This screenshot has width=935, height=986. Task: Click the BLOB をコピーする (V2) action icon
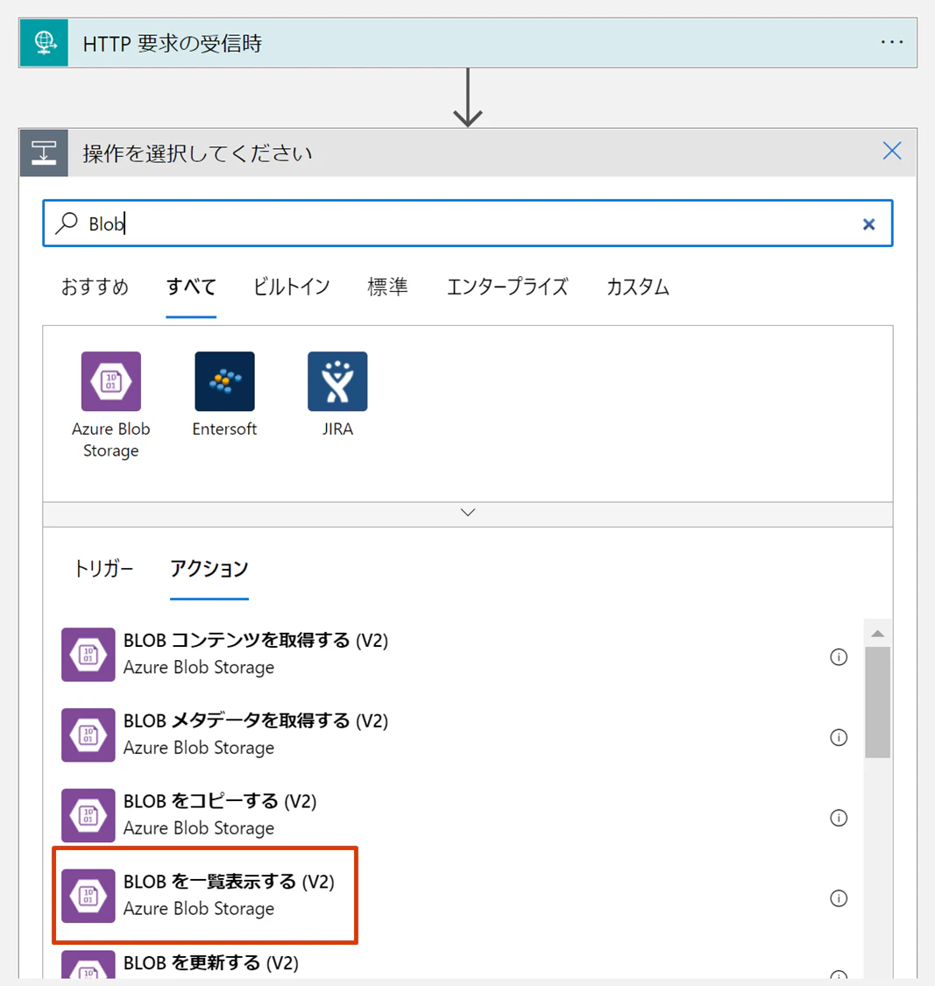coord(88,816)
